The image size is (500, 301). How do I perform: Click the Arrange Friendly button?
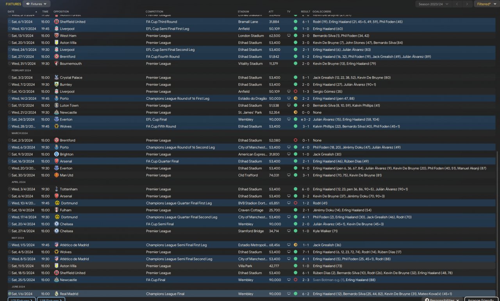tap(481, 299)
